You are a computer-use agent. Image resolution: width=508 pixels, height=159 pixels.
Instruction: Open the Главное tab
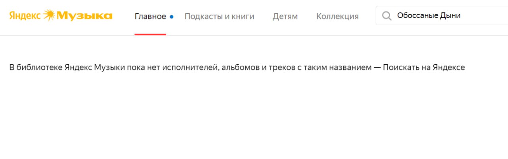point(150,16)
